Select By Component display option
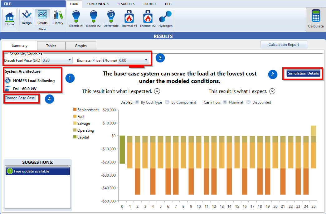The width and height of the screenshot is (326, 214). point(168,102)
